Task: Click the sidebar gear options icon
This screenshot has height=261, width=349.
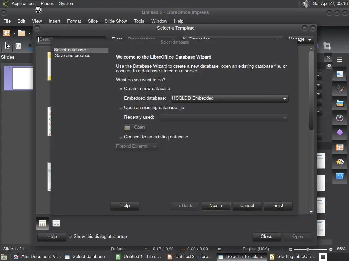Action: point(329,66)
